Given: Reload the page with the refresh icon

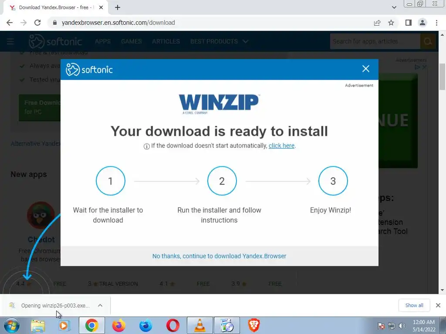Looking at the screenshot, I should [x=37, y=23].
